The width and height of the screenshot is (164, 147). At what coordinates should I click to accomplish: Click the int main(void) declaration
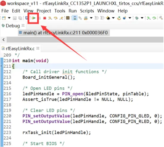point(30,61)
